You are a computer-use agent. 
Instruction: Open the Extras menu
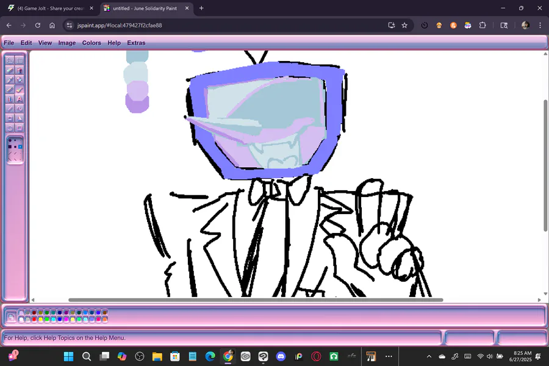(136, 43)
